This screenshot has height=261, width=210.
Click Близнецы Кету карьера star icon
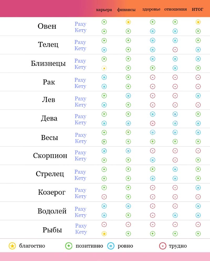pyautogui.click(x=104, y=68)
